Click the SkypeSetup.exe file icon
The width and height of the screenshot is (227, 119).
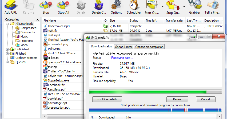(45, 80)
